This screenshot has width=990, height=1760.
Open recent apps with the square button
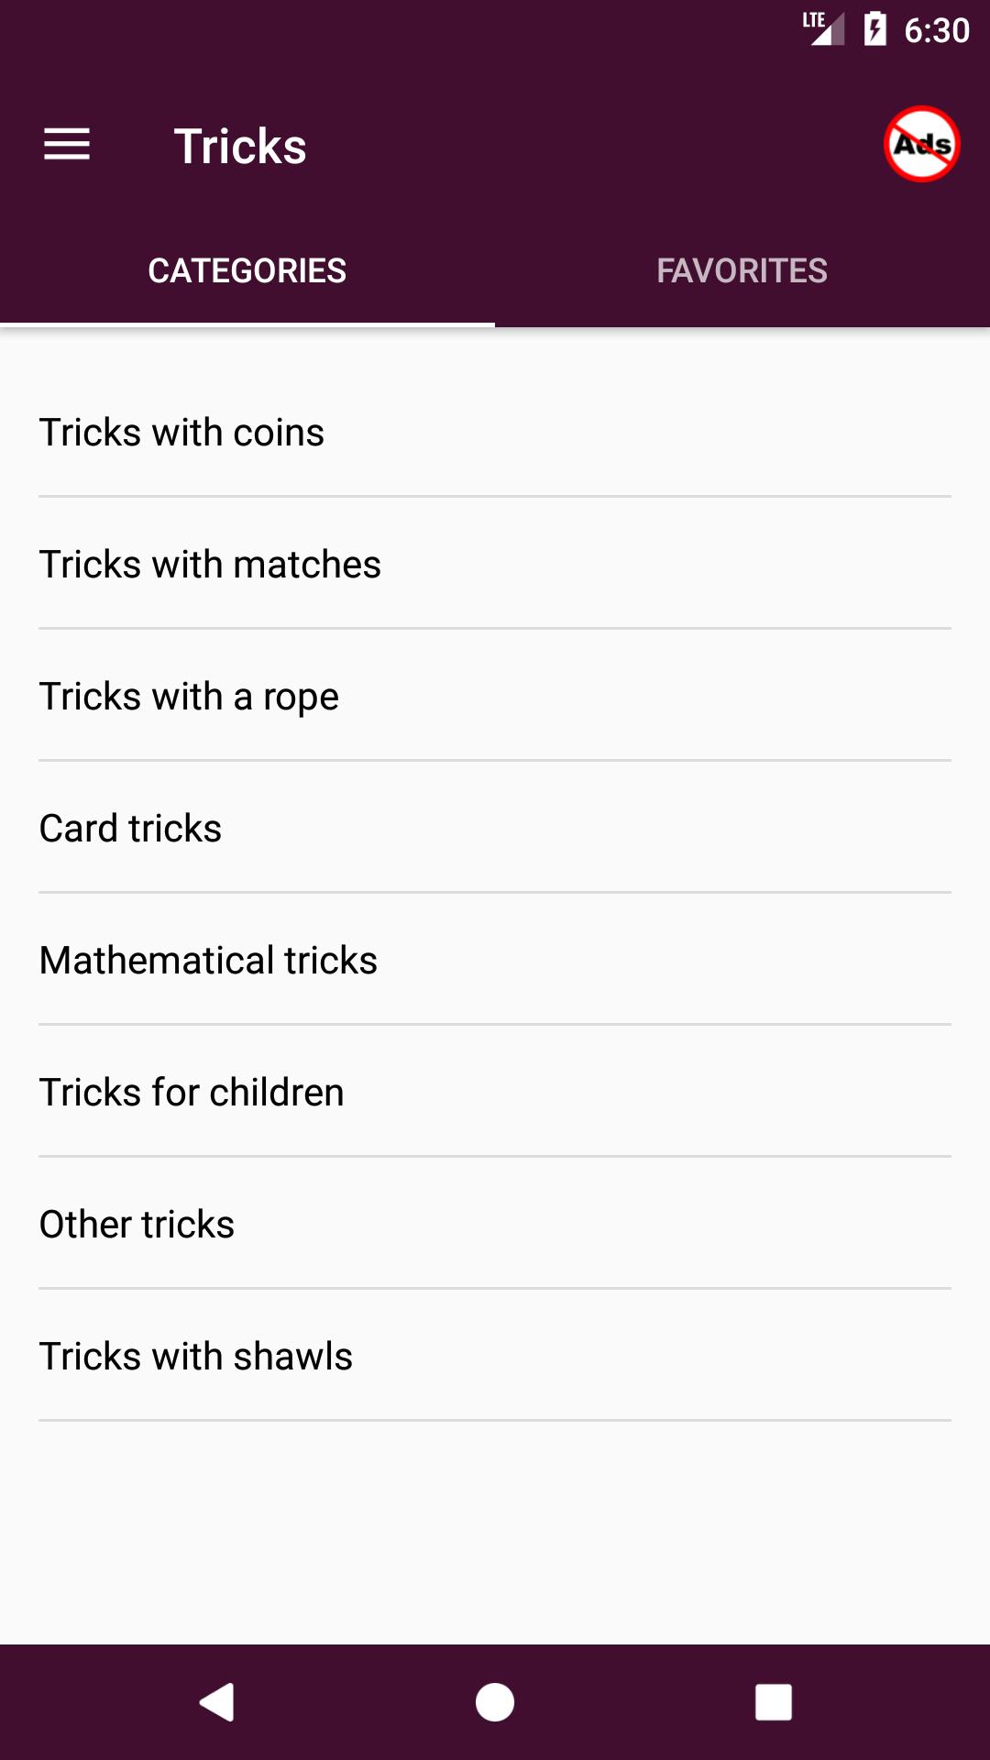tap(773, 1702)
